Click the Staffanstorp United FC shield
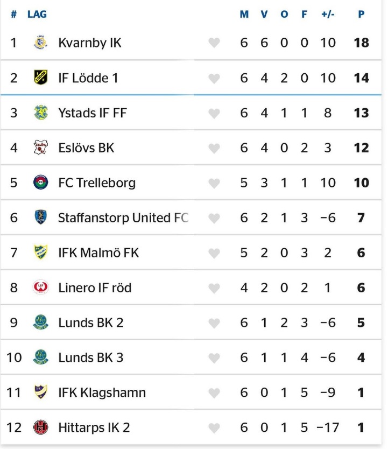The image size is (388, 449). tap(40, 218)
